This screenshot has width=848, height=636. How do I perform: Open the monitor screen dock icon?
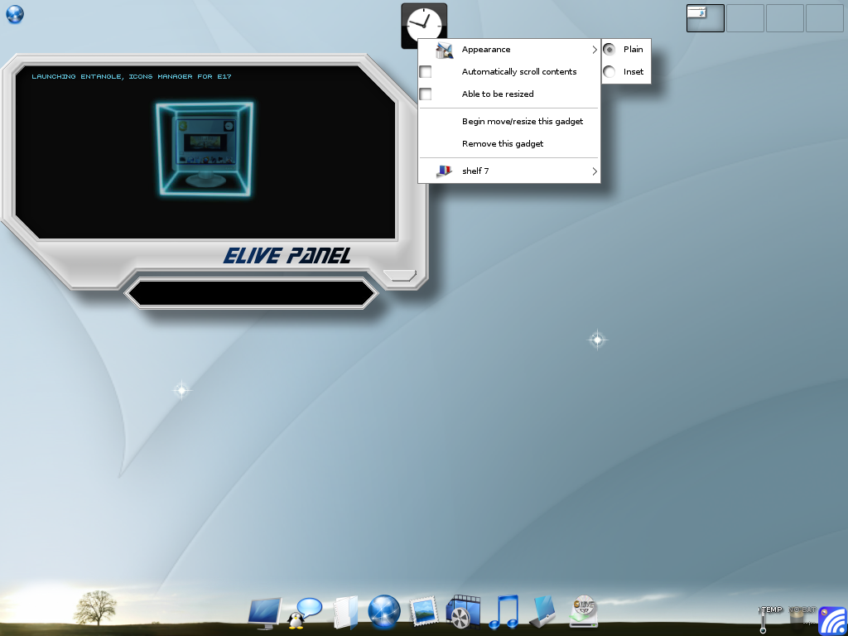point(265,614)
